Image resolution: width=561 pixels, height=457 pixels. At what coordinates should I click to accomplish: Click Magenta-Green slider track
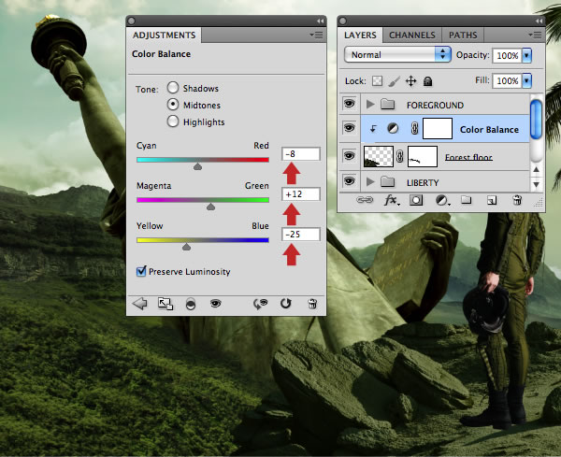(203, 200)
